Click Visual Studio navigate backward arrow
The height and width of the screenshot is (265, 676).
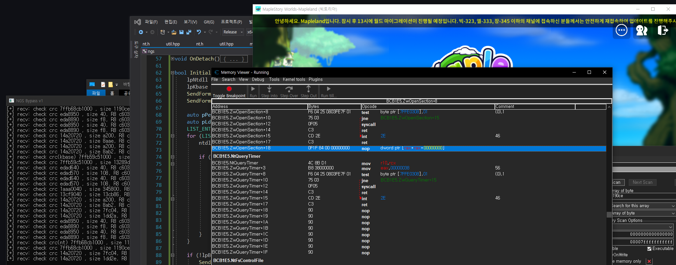coord(141,32)
